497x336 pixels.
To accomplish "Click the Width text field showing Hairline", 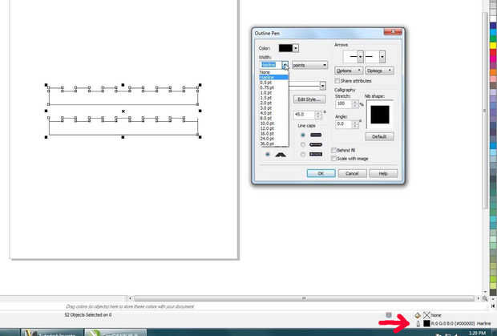I will click(x=271, y=65).
